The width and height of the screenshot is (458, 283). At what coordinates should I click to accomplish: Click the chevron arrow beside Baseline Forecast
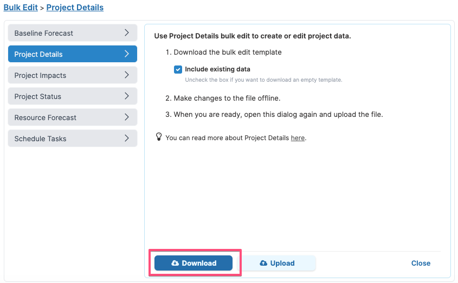127,32
